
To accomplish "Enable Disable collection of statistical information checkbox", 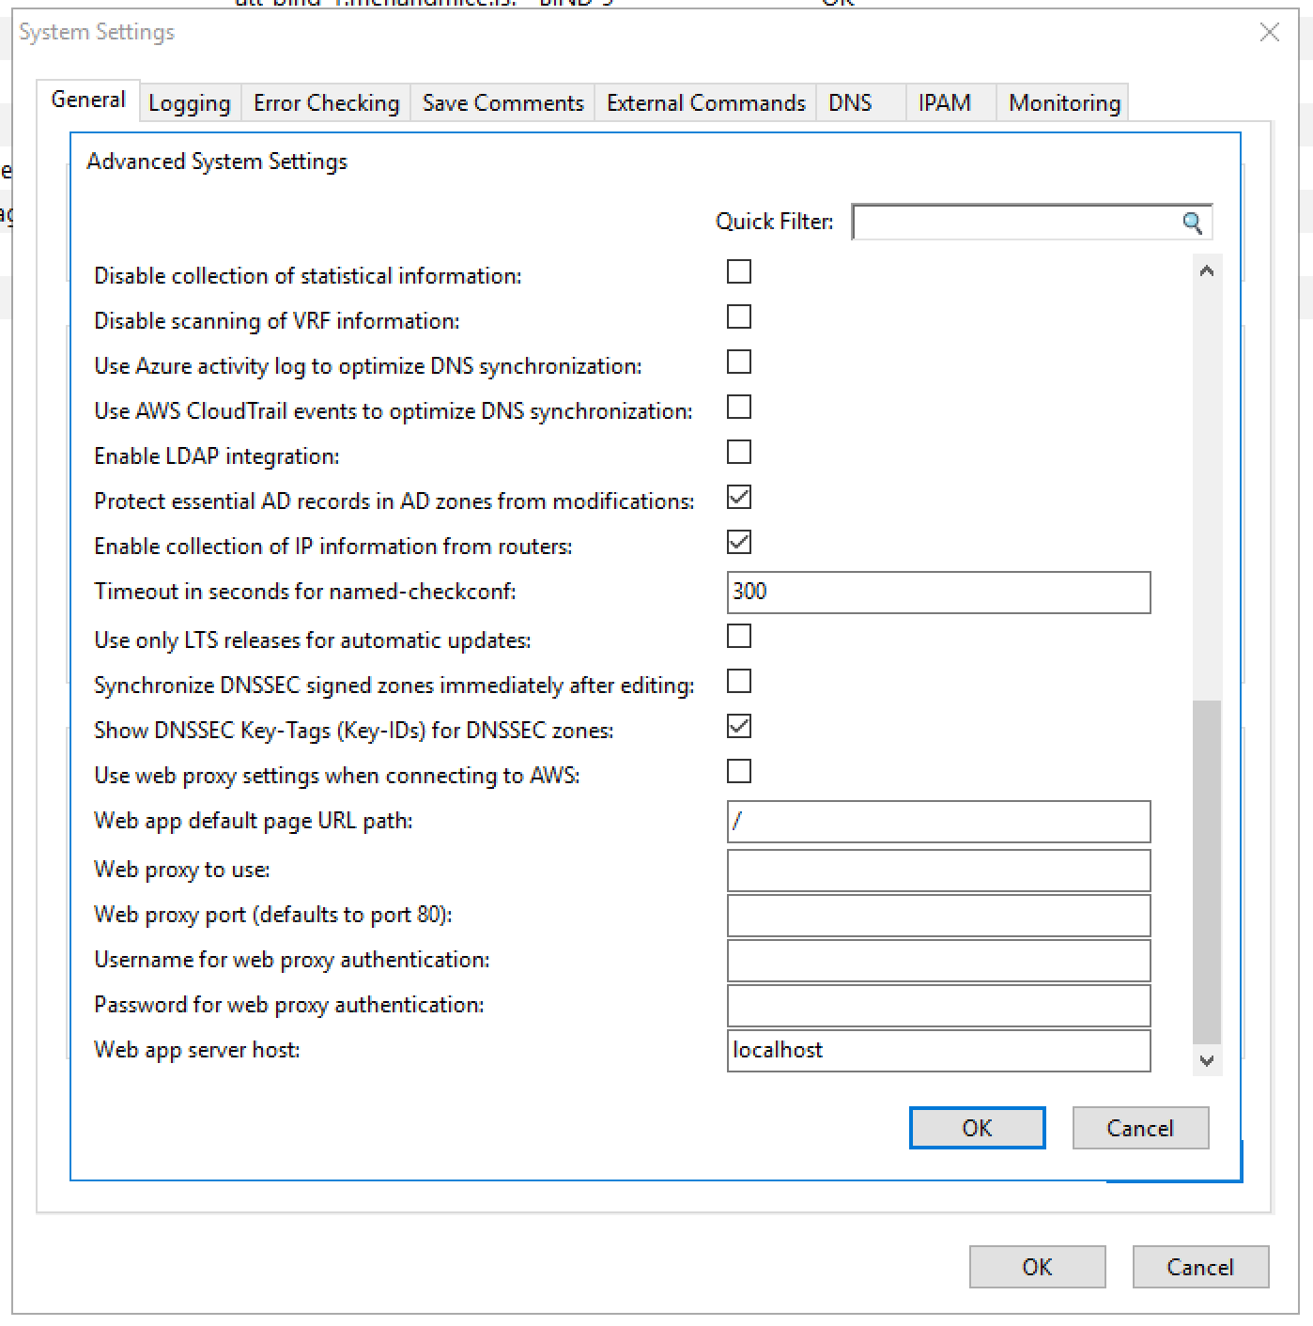I will 739,272.
